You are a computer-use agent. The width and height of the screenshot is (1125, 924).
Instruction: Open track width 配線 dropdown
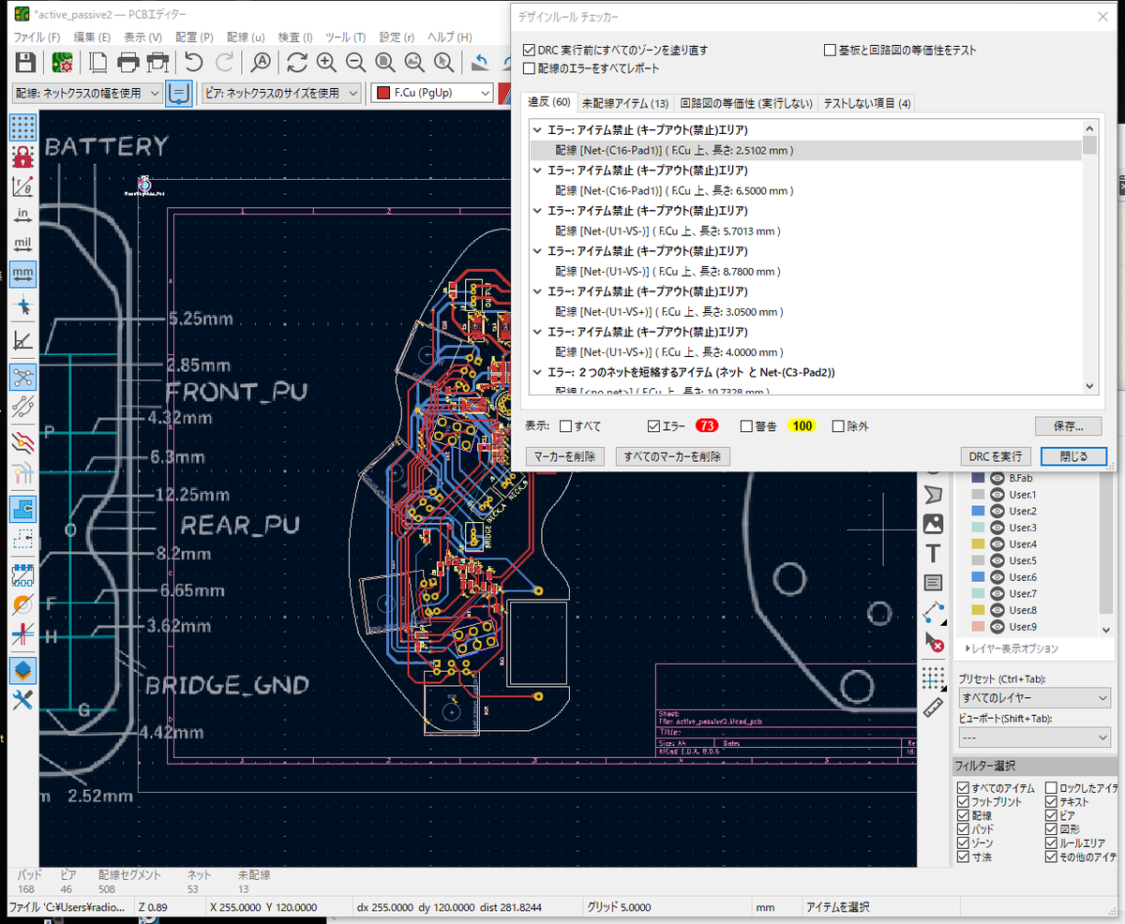pos(87,93)
